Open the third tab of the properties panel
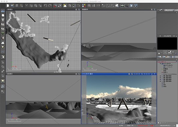The height and width of the screenshot is (127, 178). 174,10
